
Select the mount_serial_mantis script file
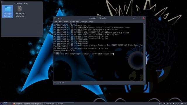[x=20, y=11]
